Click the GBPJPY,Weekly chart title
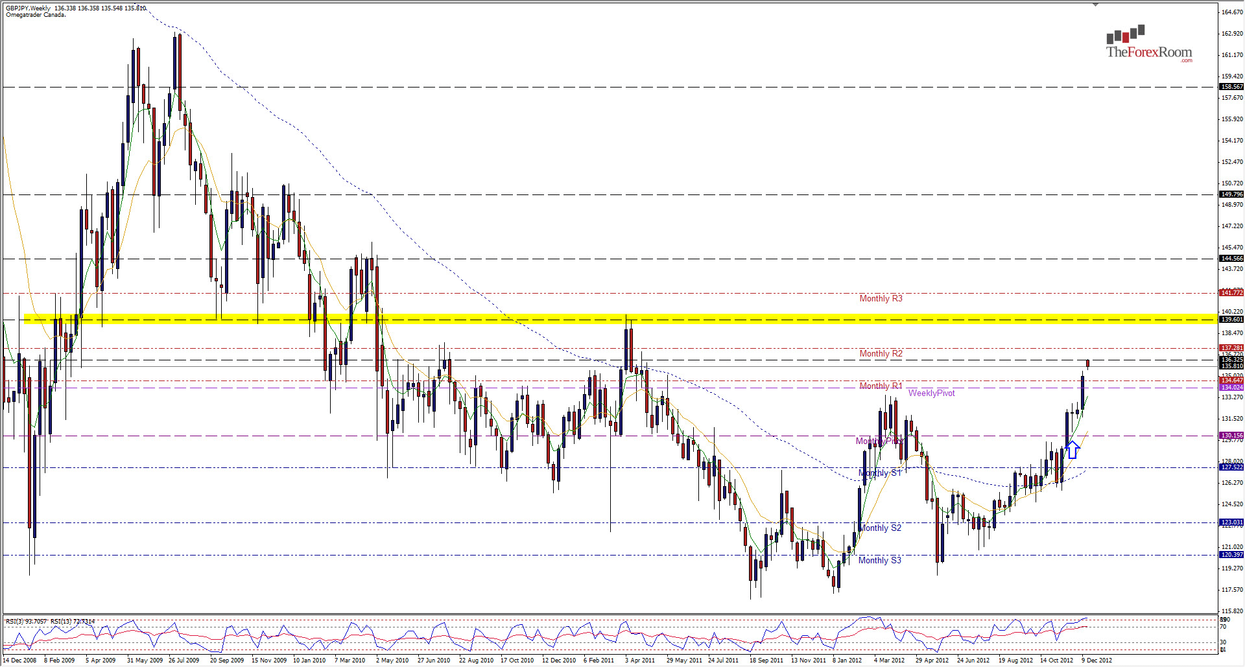 (29, 8)
